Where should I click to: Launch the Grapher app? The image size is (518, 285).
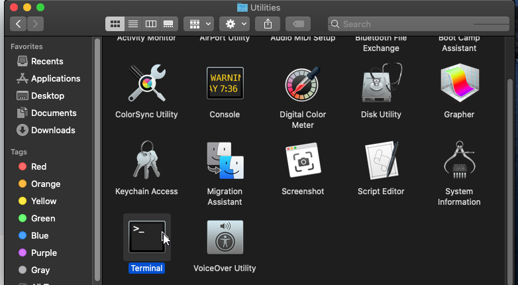[x=459, y=84]
